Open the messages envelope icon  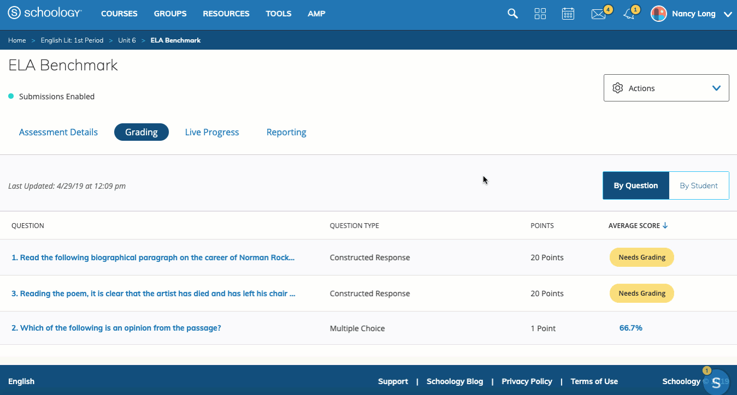tap(598, 15)
